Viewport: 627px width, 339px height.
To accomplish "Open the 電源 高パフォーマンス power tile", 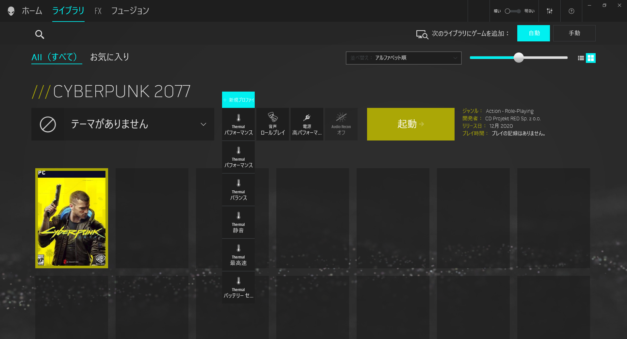I will click(307, 124).
